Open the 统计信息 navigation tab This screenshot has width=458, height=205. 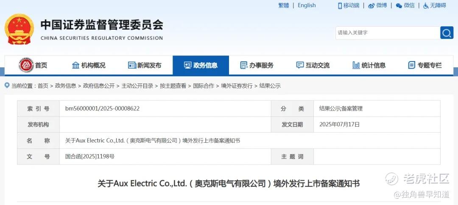click(369, 65)
